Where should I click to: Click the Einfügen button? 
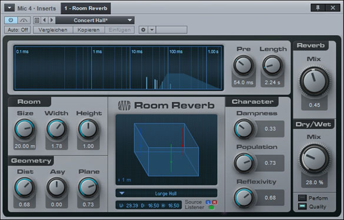pyautogui.click(x=119, y=30)
